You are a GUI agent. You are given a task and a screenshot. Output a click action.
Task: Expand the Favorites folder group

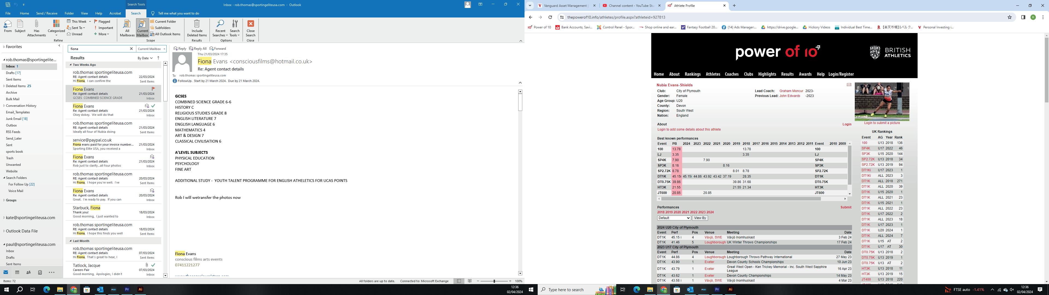4,47
